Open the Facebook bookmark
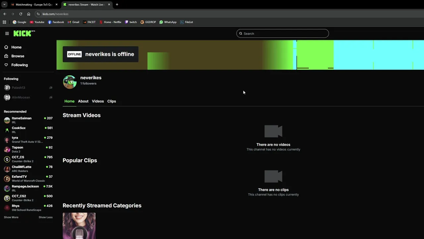Screen dimensions: 424x239 point(56,22)
